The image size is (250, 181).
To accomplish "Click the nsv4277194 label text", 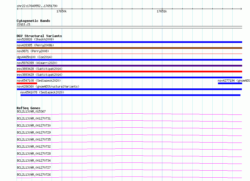I will click(x=234, y=81).
